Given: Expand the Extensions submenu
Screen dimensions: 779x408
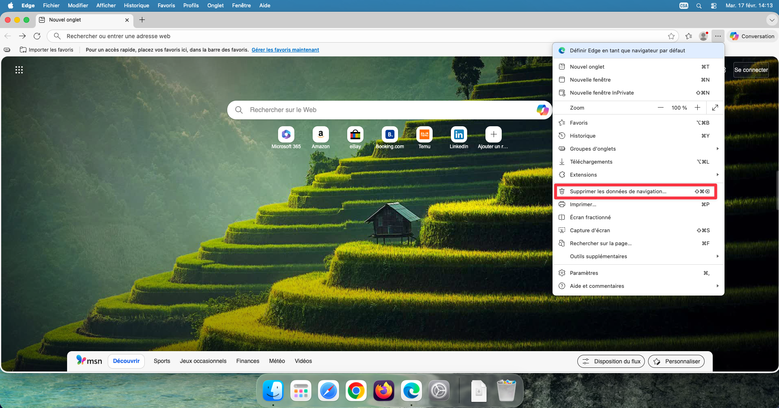Looking at the screenshot, I should 639,175.
